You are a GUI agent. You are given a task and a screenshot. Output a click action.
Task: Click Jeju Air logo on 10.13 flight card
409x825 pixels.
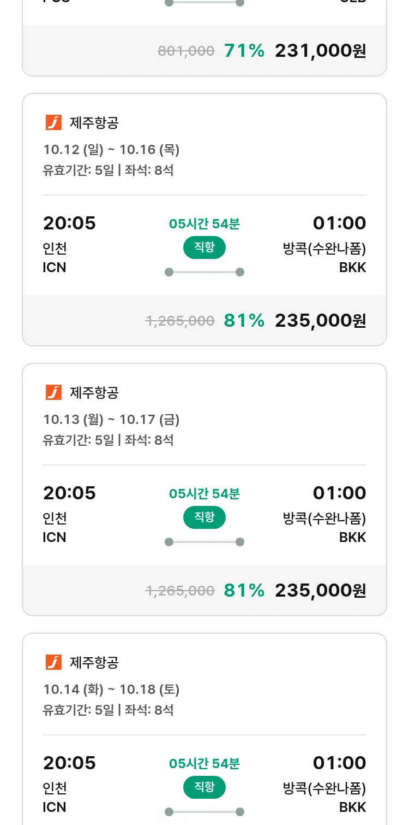tap(53, 392)
